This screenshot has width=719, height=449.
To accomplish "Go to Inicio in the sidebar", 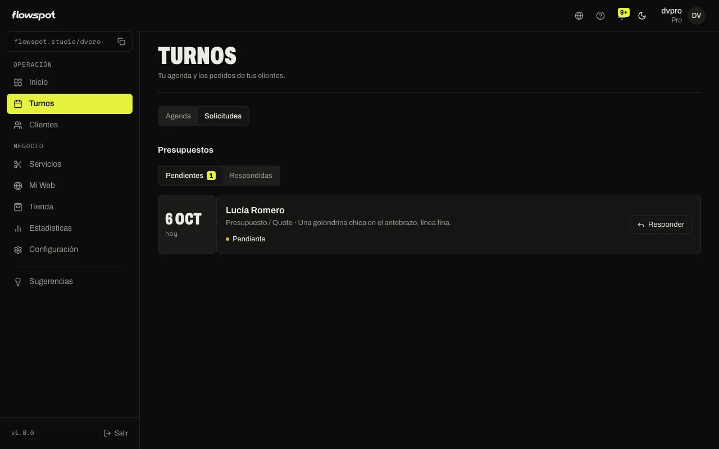I will 70,83.
